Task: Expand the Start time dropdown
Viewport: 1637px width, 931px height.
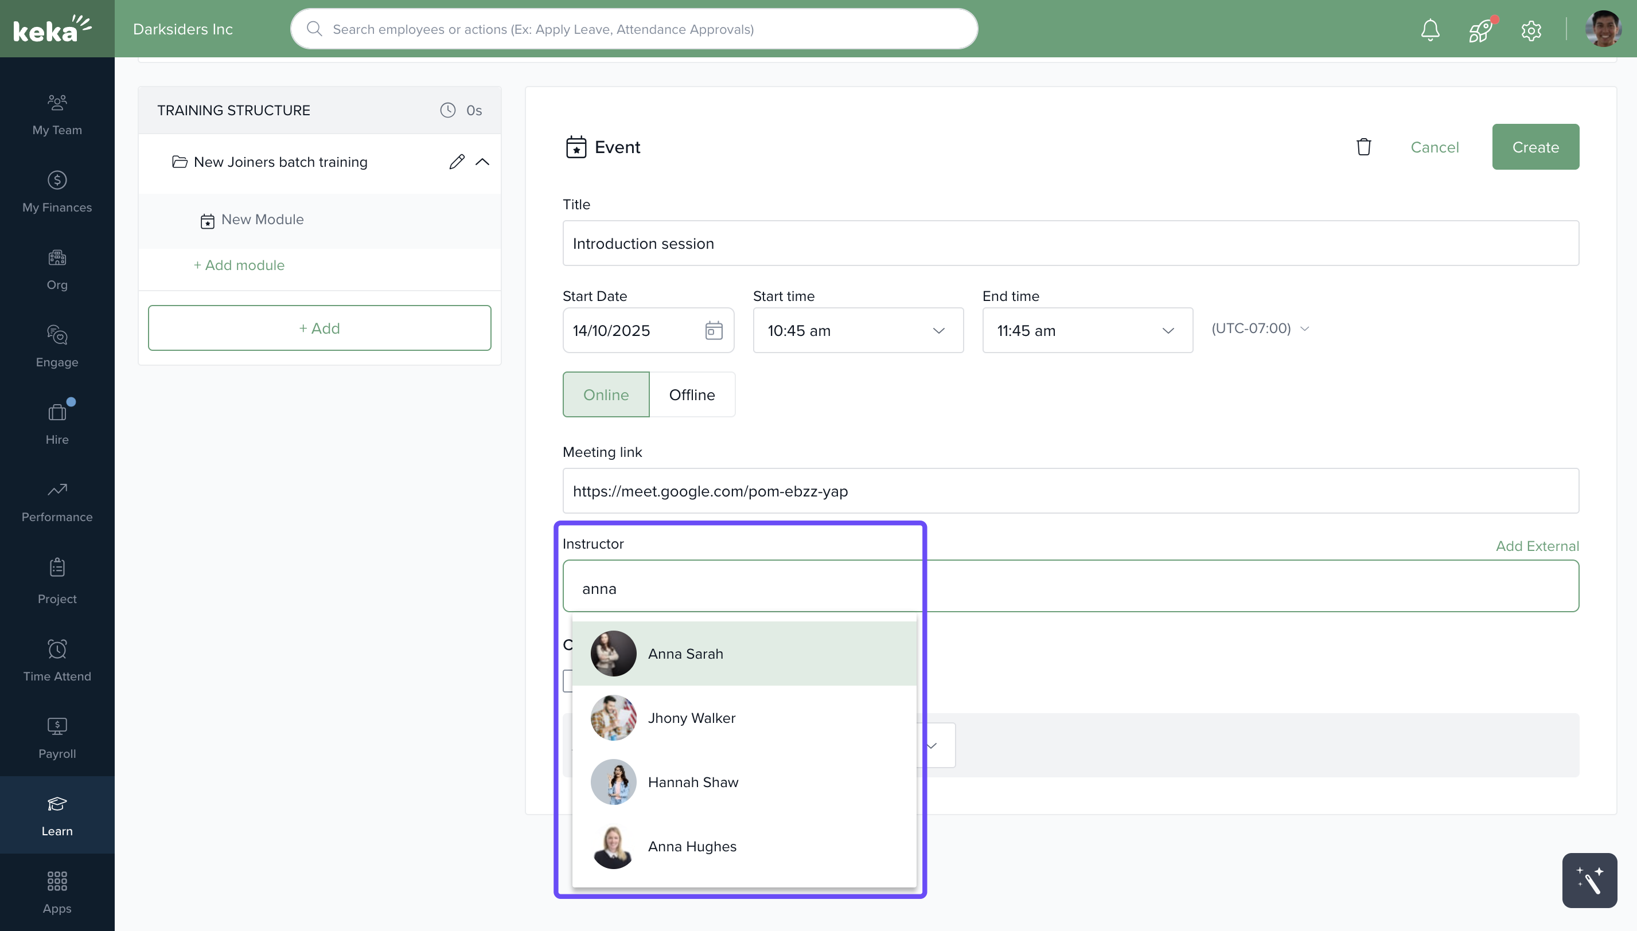Action: [x=857, y=331]
